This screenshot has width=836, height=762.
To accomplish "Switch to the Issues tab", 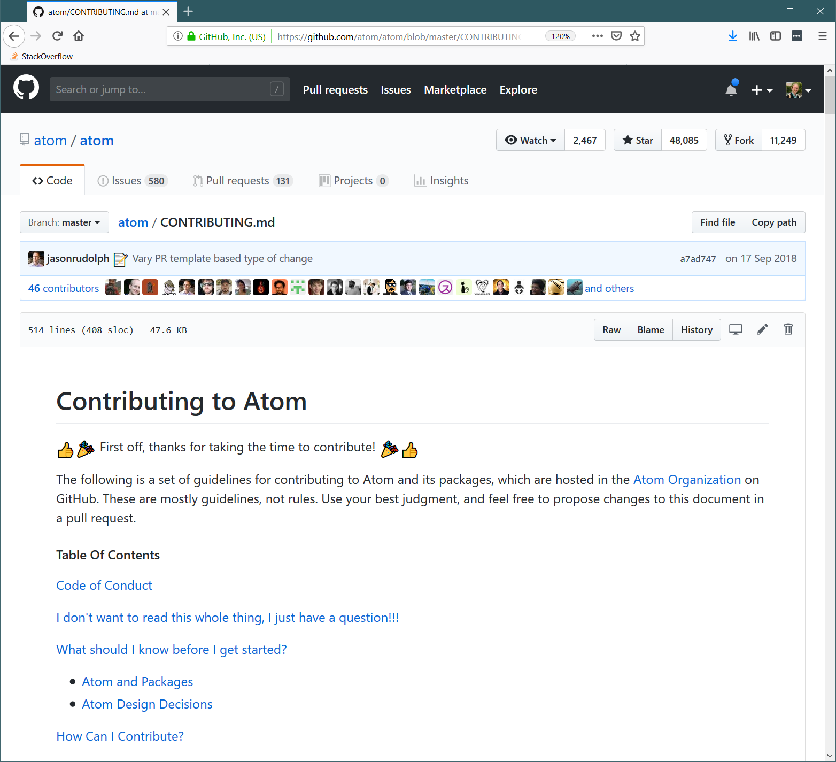I will [133, 181].
